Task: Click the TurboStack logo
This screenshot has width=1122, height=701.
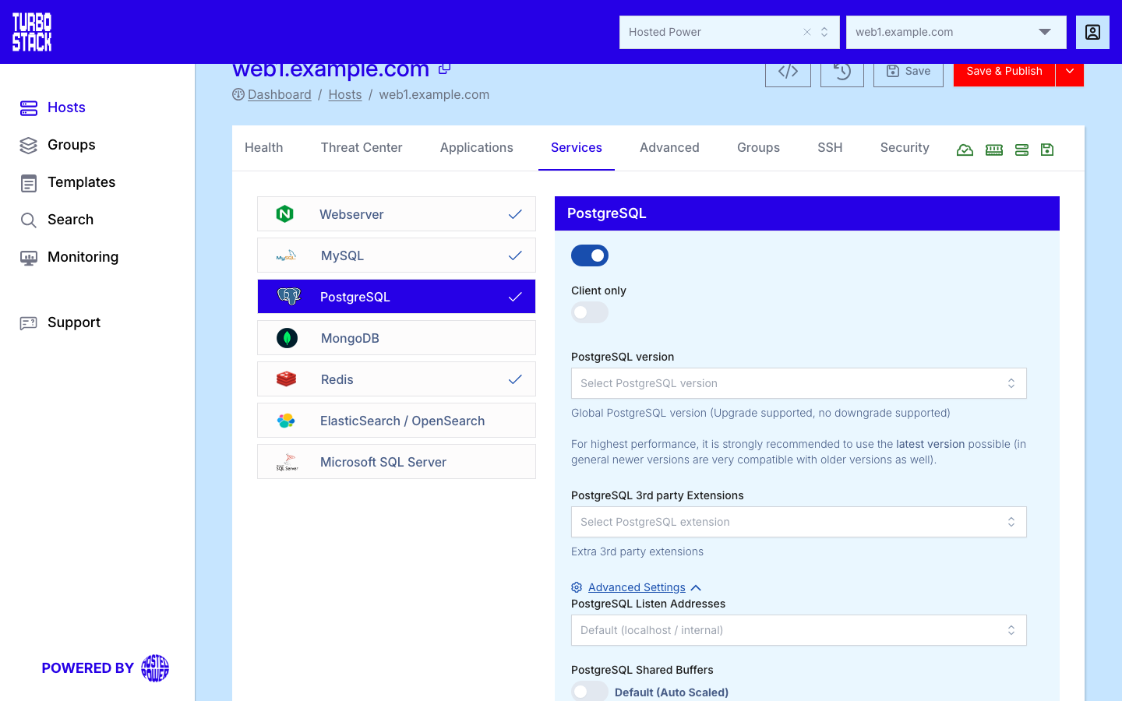Action: [32, 32]
